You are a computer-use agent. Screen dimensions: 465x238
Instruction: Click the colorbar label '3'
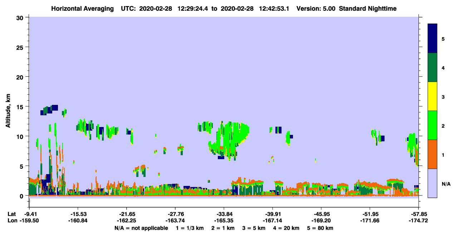click(x=443, y=97)
